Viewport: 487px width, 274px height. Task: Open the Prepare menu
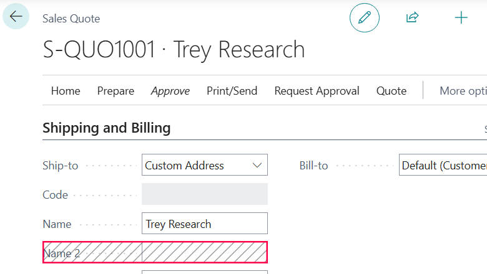click(116, 91)
